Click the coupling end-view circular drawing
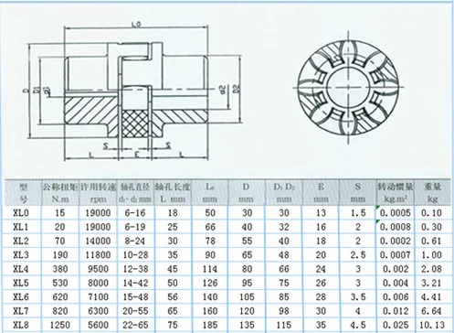Image resolution: width=454 pixels, height=333 pixels. tap(348, 87)
